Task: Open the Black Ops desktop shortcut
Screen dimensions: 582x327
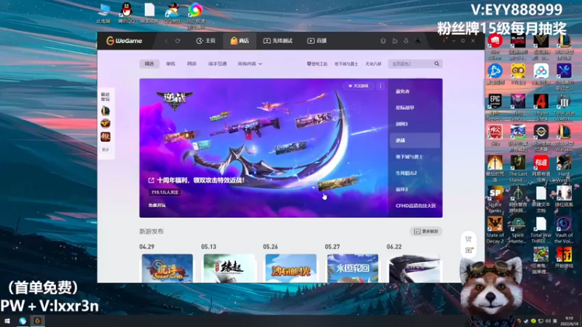Action: point(518,47)
